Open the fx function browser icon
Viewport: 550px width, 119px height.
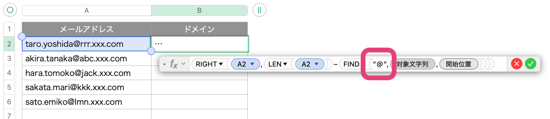click(174, 64)
